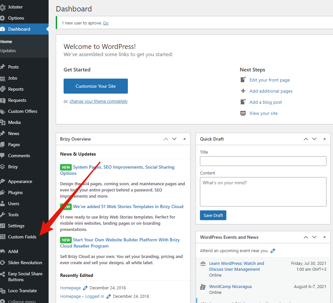Click the Plugins plug icon
Screen dimensions: 333x303
(2, 192)
